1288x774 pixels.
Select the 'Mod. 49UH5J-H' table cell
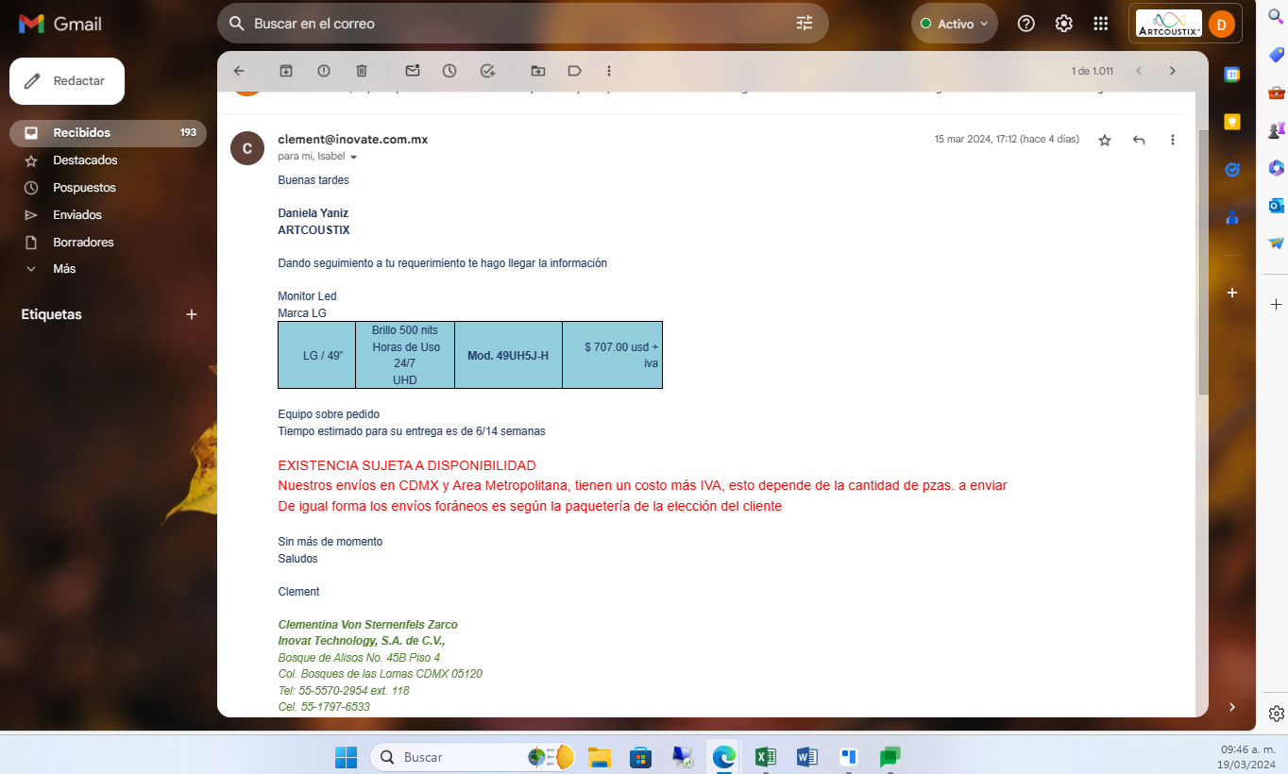[x=508, y=355]
